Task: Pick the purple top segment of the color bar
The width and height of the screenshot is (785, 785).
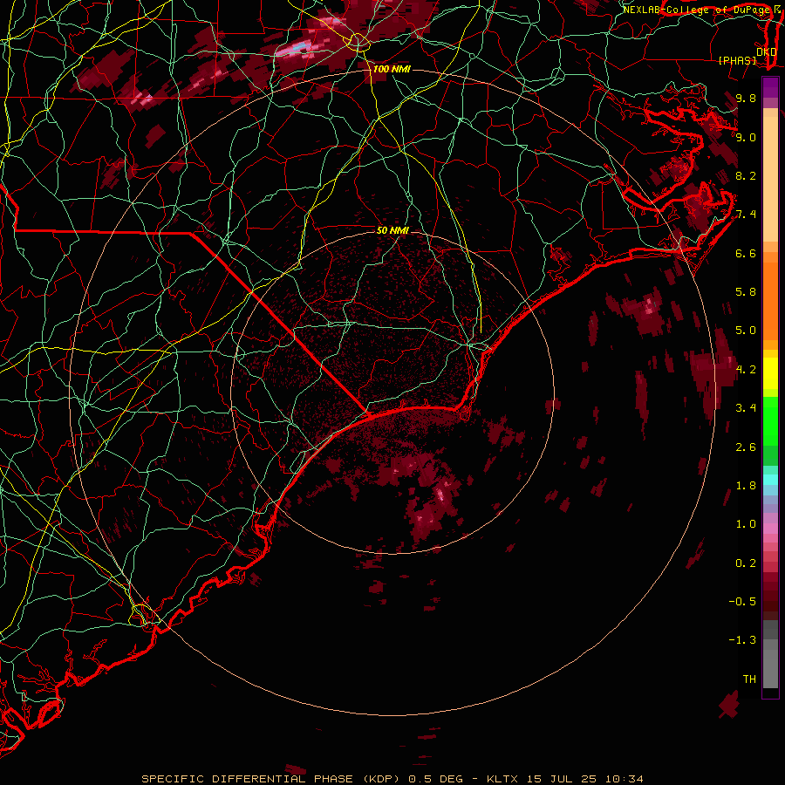Action: click(x=770, y=87)
